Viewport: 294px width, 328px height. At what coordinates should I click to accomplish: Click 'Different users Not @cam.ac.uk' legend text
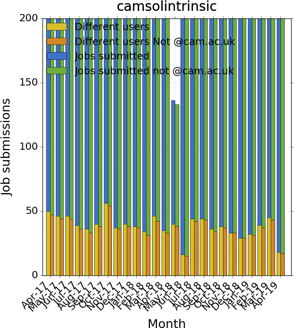(154, 42)
